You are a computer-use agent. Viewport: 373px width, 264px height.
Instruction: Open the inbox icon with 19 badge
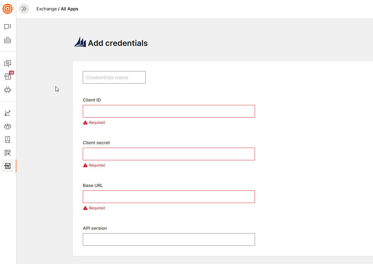click(8, 76)
